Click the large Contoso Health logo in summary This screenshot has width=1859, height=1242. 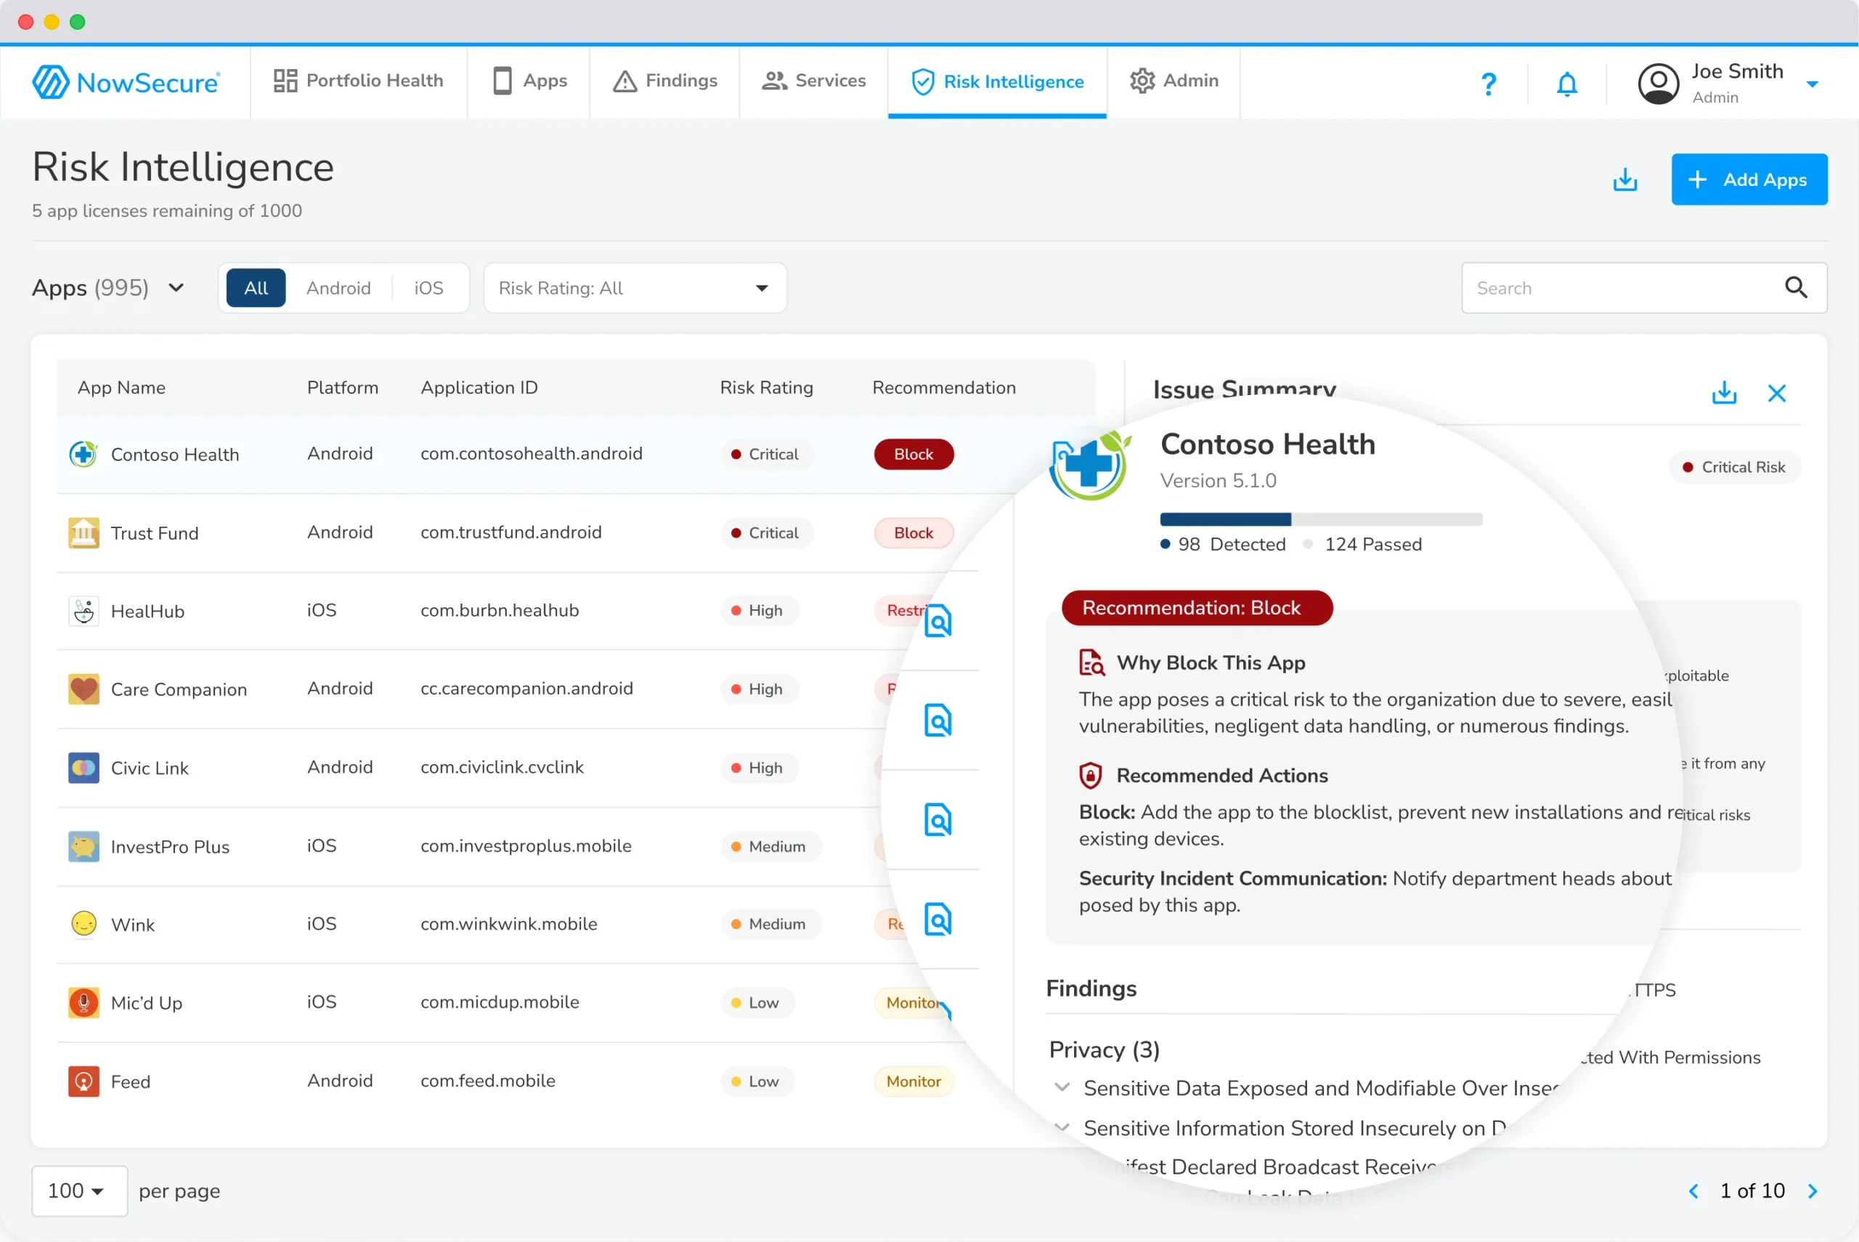[x=1090, y=465]
